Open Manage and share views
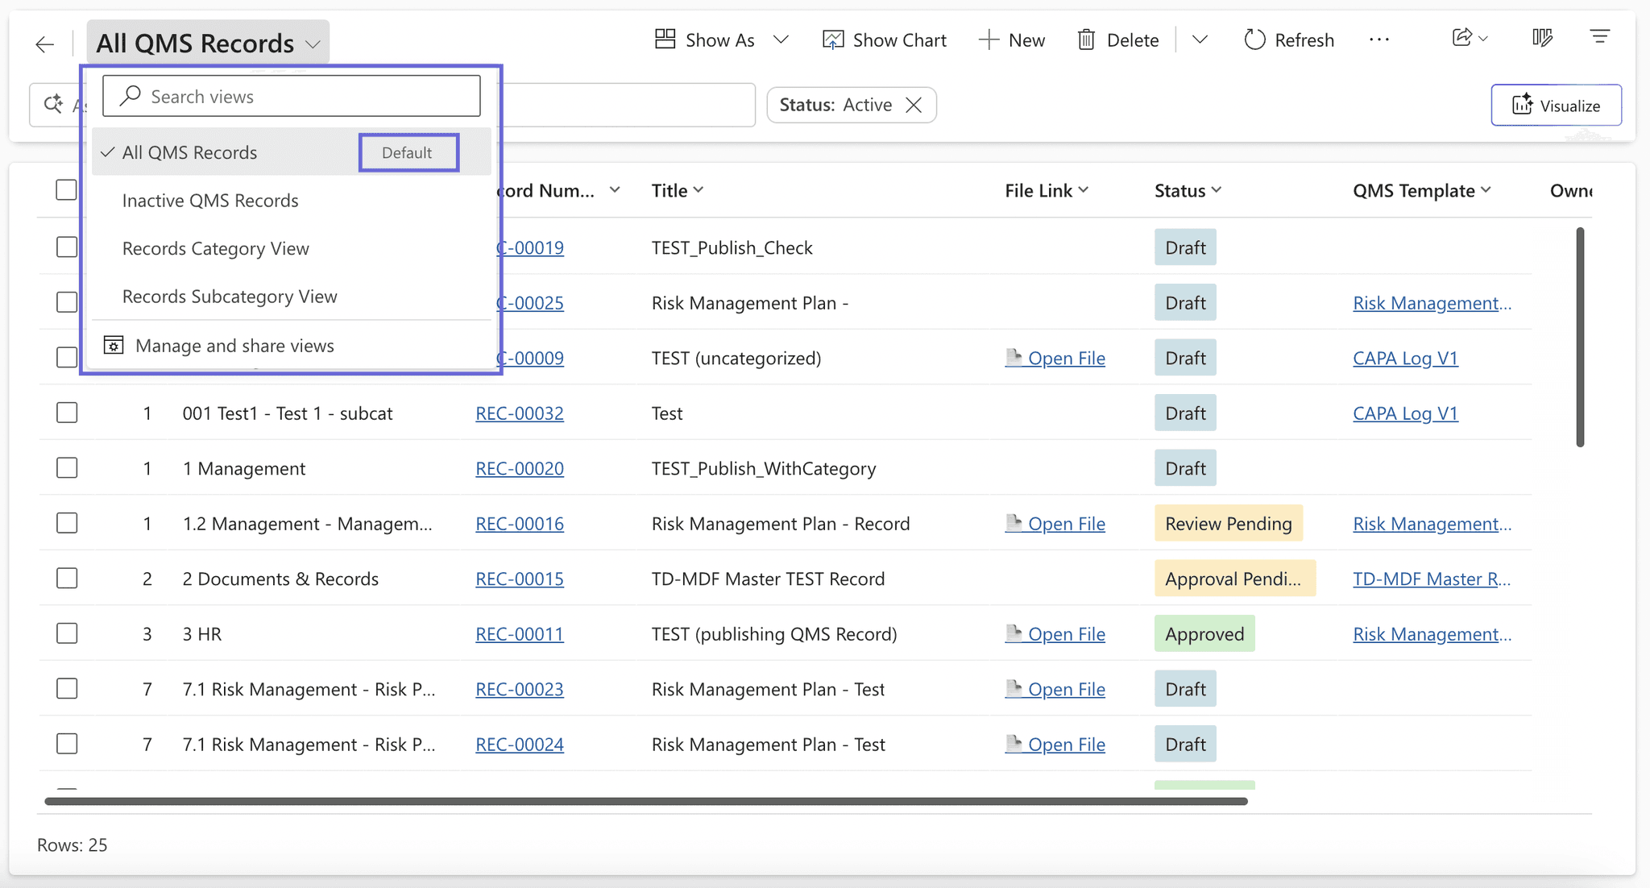This screenshot has width=1650, height=888. pos(292,346)
